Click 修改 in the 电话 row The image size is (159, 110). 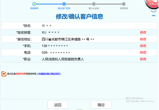(x=143, y=53)
